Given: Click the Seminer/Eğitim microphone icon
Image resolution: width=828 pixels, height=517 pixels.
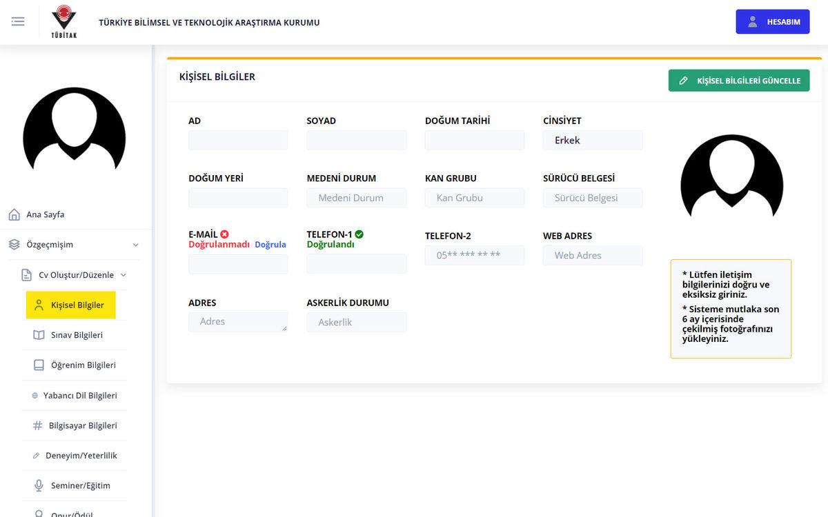Looking at the screenshot, I should pos(39,485).
